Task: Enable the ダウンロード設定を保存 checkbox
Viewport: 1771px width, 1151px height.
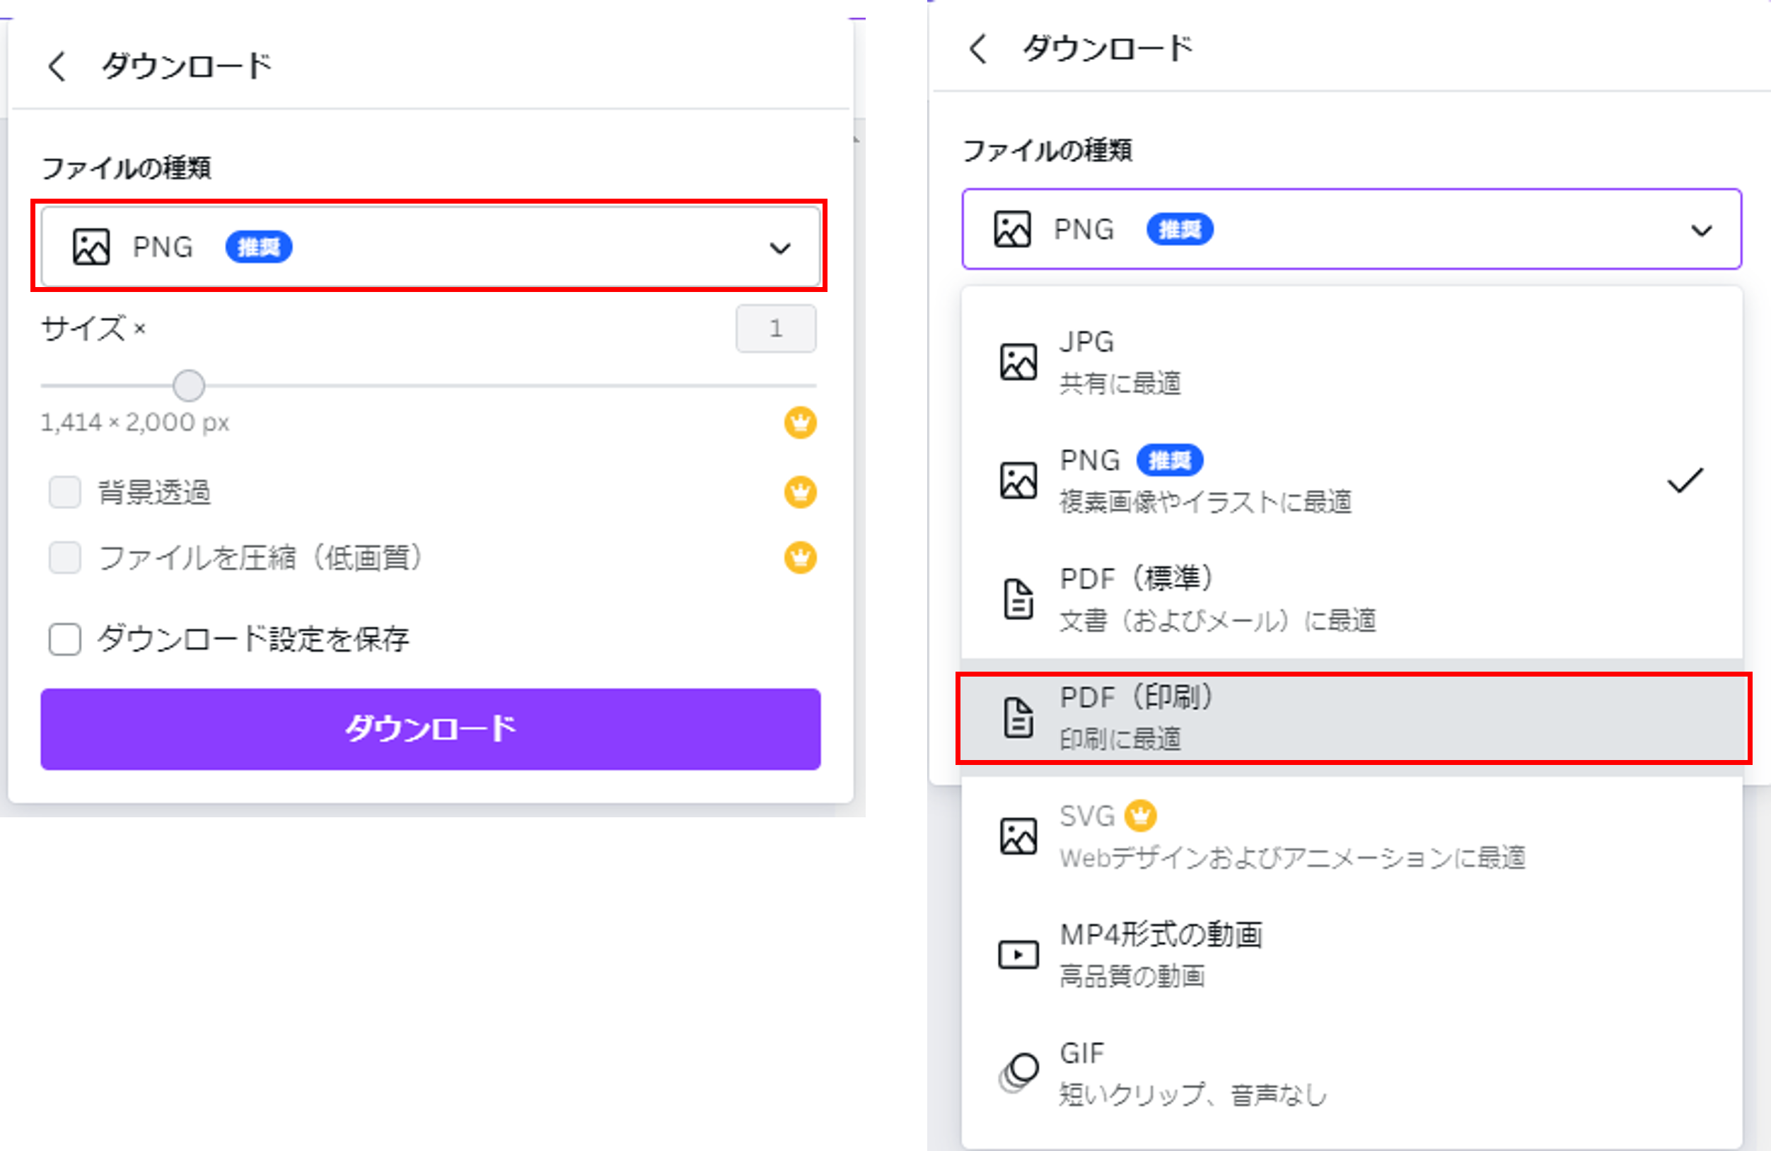Action: [x=65, y=638]
